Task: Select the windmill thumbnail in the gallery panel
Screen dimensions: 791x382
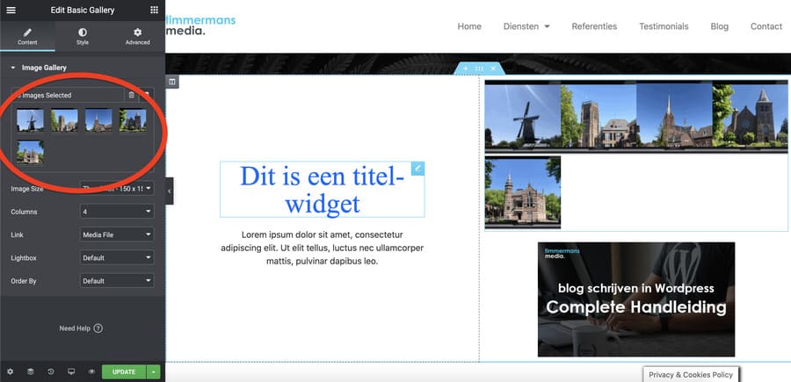Action: tap(30, 120)
